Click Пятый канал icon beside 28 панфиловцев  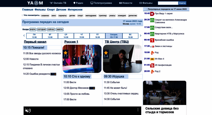click(152, 66)
